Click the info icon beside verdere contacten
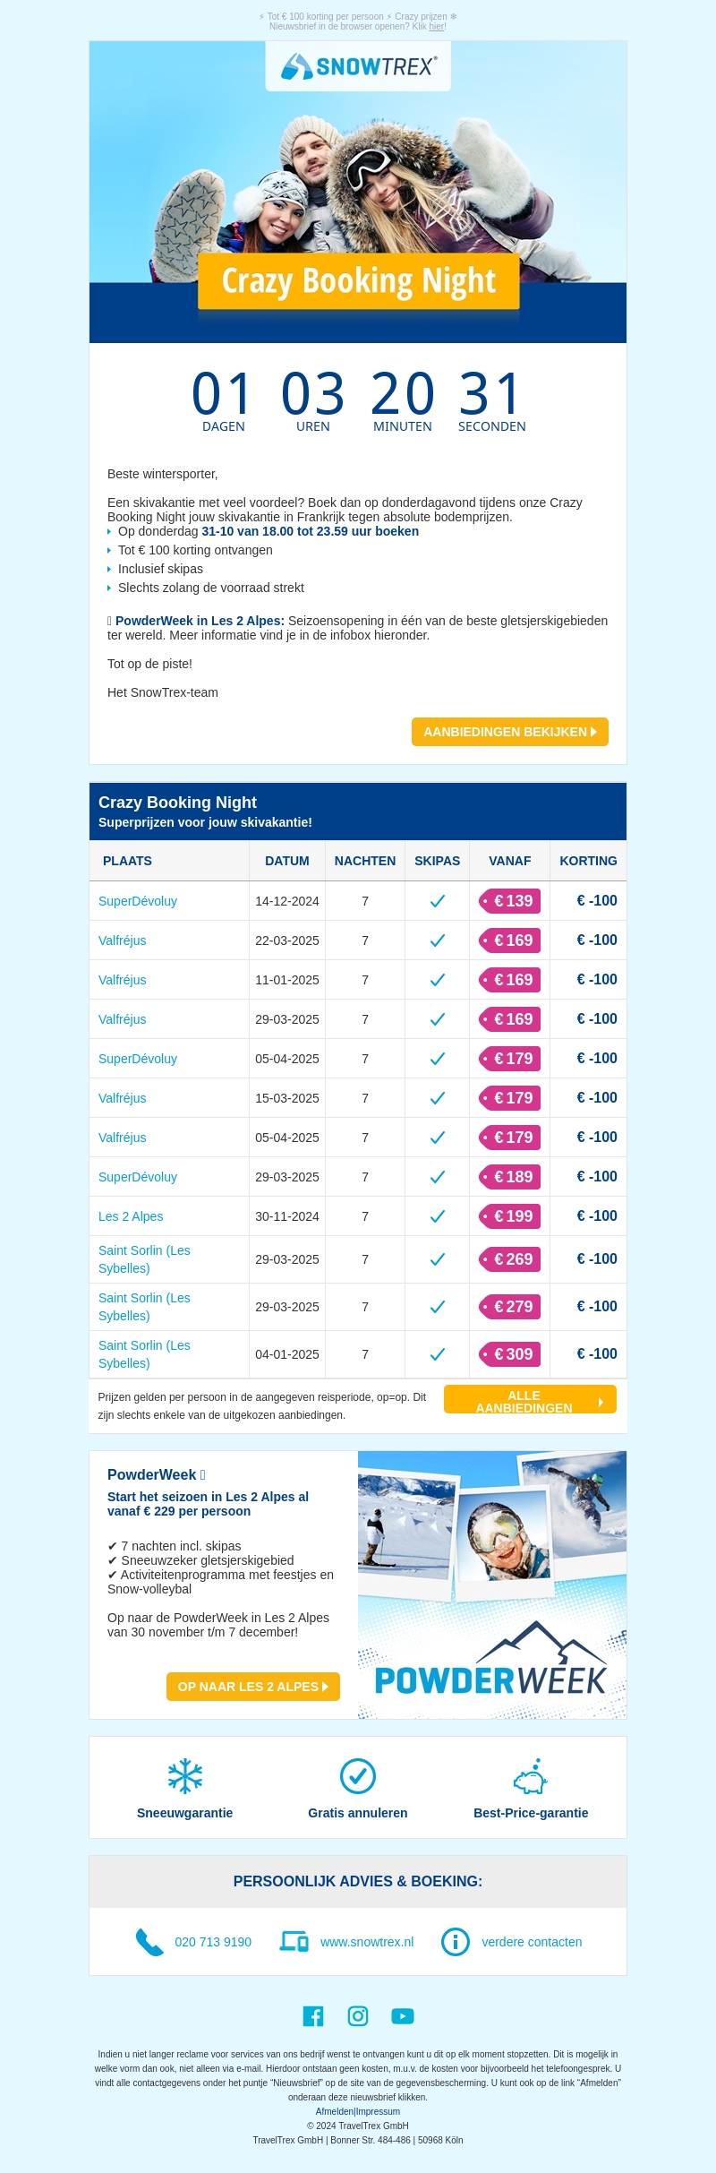 (x=456, y=1942)
